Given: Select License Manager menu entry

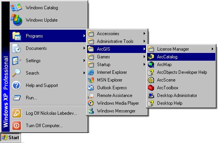Looking at the screenshot, I should (181, 49).
